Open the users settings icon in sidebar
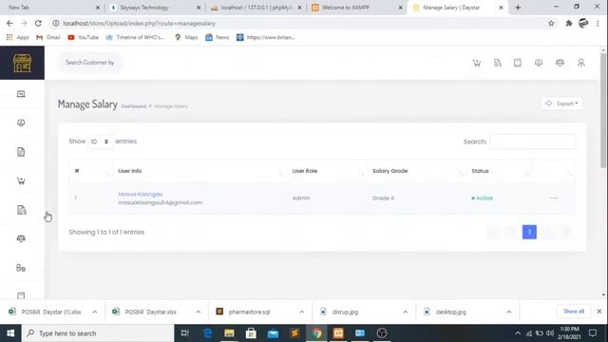Image resolution: width=608 pixels, height=342 pixels. point(21,268)
